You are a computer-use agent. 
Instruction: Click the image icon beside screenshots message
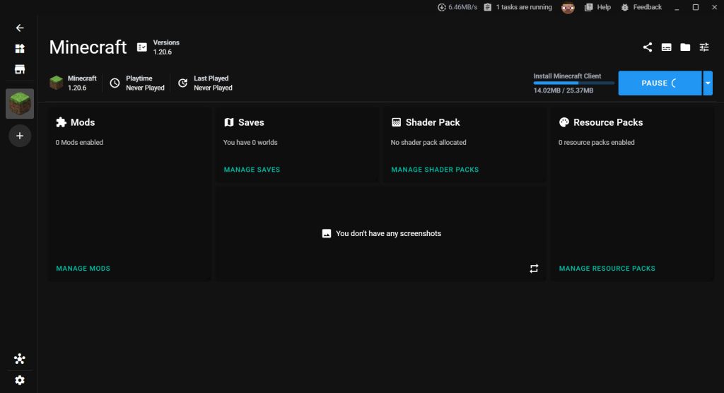(327, 234)
